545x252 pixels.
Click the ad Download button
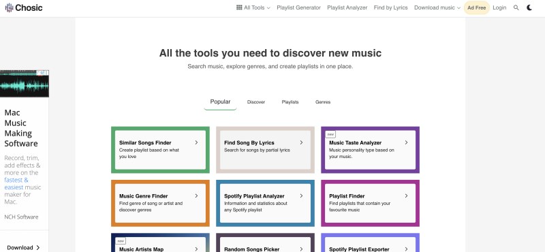pyautogui.click(x=24, y=247)
